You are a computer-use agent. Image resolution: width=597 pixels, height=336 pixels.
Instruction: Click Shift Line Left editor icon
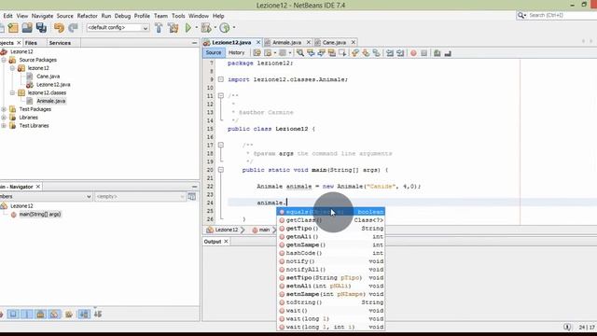coord(390,53)
